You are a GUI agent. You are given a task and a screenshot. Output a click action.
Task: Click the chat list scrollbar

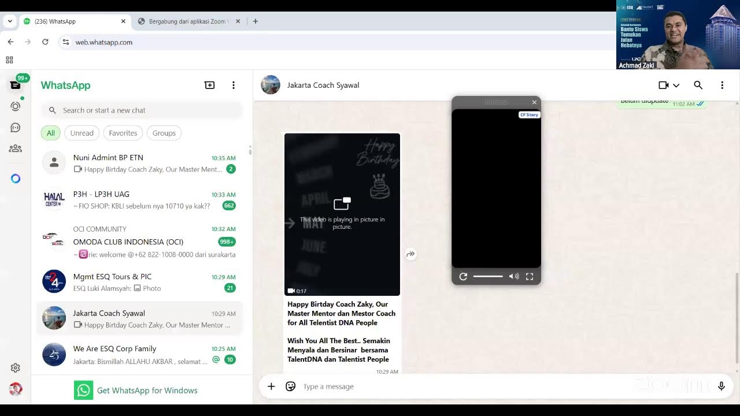pyautogui.click(x=250, y=151)
